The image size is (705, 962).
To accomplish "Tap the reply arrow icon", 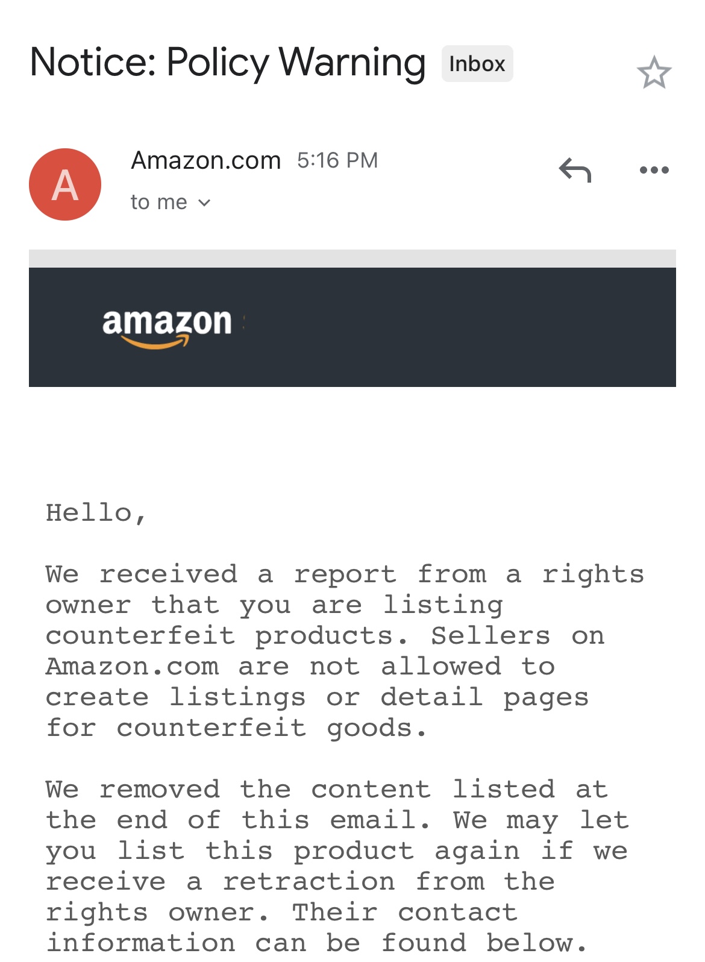I will 575,170.
